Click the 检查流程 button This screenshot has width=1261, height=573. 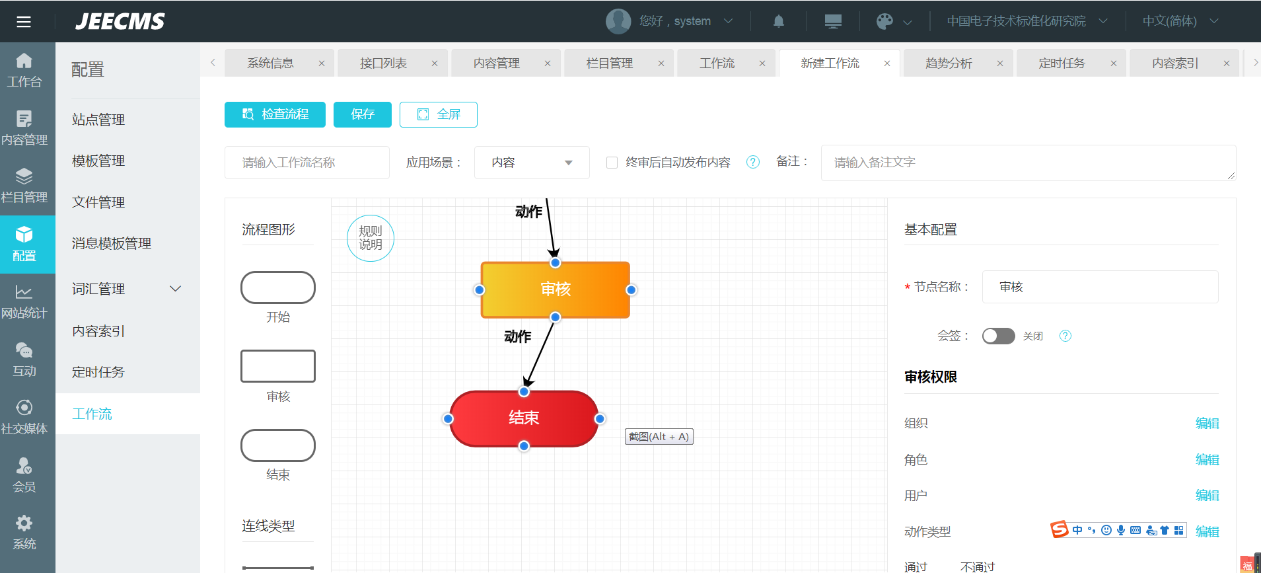275,114
